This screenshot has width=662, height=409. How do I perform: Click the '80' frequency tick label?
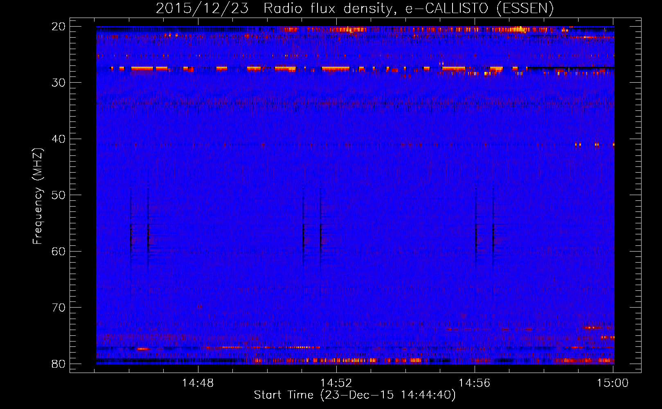click(59, 364)
